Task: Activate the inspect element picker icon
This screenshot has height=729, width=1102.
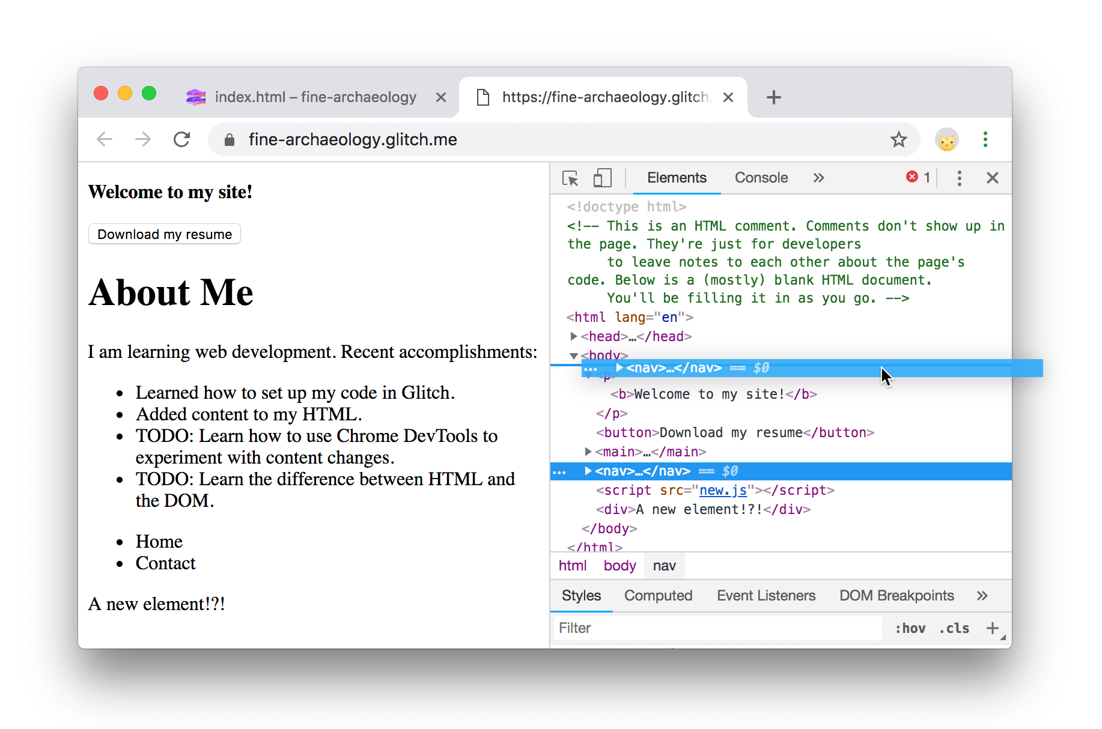Action: [570, 178]
